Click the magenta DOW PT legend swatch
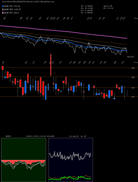 click(x=3, y=13)
